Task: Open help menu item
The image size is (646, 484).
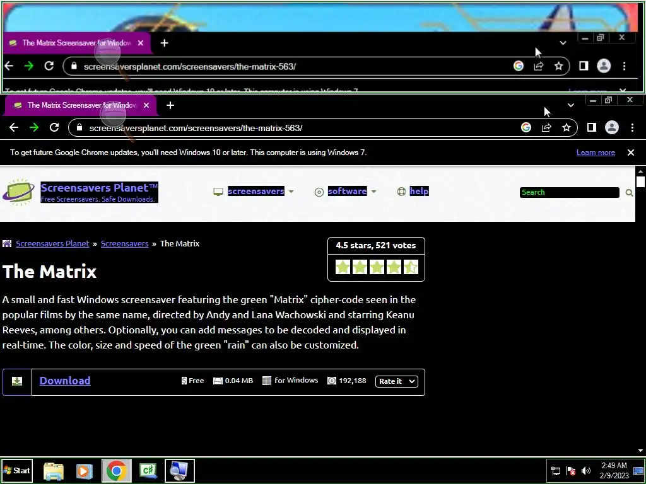Action: 419,191
